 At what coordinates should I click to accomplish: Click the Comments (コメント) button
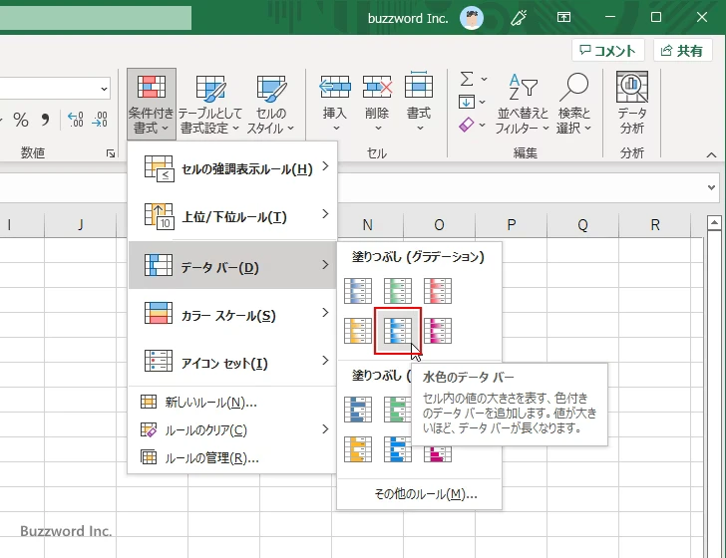[x=608, y=51]
